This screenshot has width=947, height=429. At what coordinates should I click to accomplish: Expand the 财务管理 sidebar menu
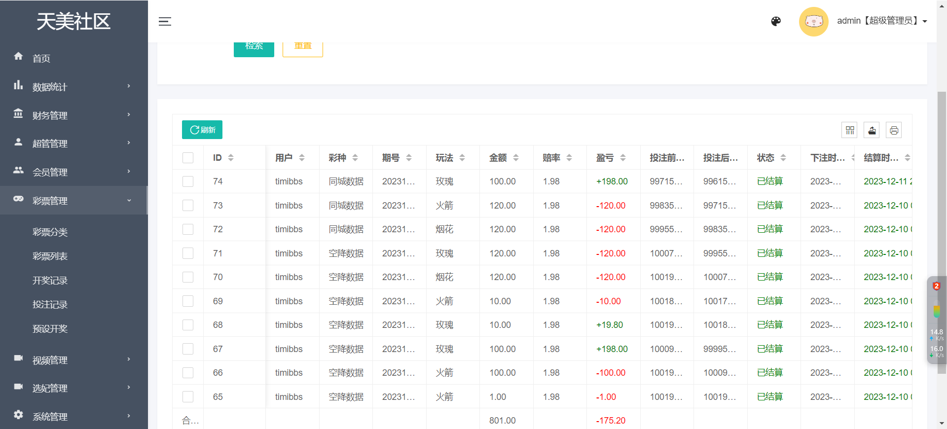74,115
